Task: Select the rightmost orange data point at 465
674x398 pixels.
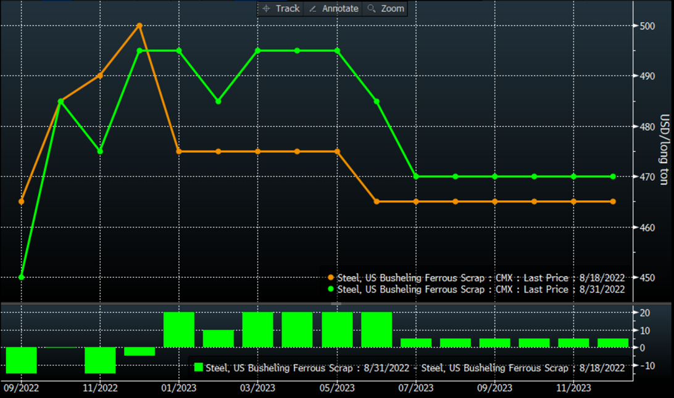Action: tap(613, 201)
